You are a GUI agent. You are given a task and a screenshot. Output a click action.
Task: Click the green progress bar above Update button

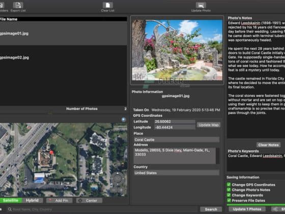(x=256, y=205)
